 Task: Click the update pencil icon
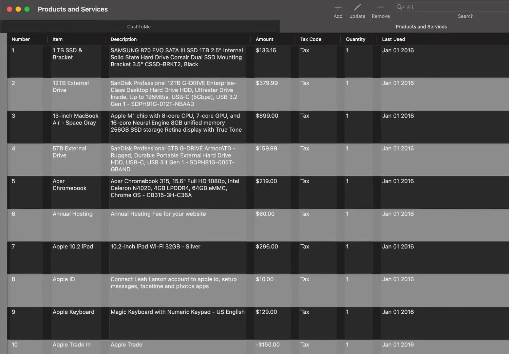click(x=357, y=7)
